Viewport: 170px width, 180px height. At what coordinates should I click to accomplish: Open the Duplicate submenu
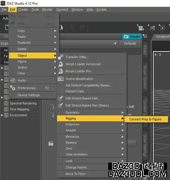click(33, 42)
